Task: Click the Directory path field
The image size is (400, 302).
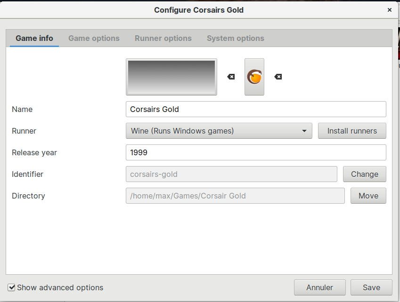Action: pos(235,196)
